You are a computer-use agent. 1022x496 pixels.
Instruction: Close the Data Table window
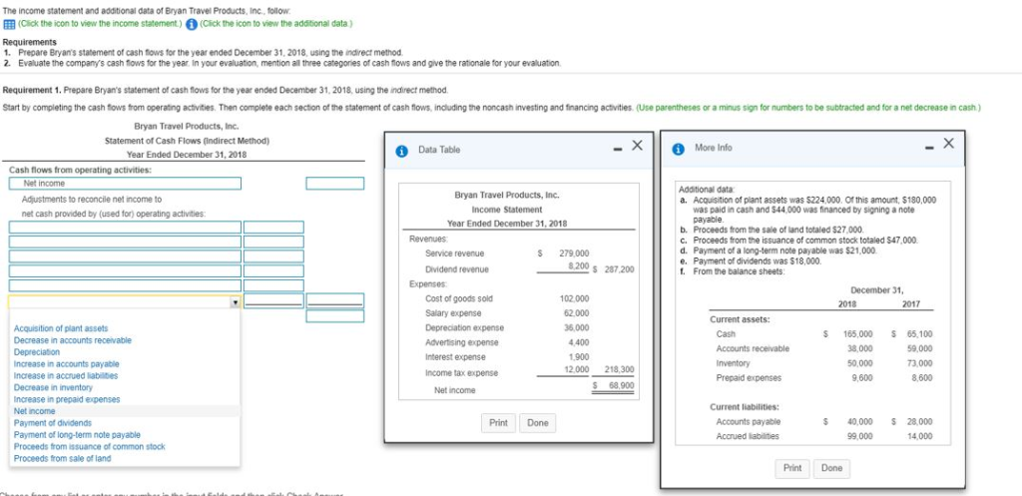[x=638, y=145]
